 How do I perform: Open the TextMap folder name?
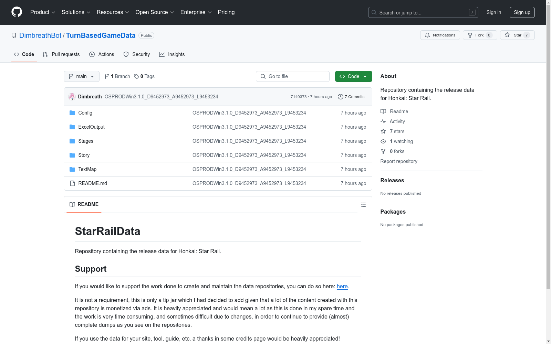tap(87, 169)
